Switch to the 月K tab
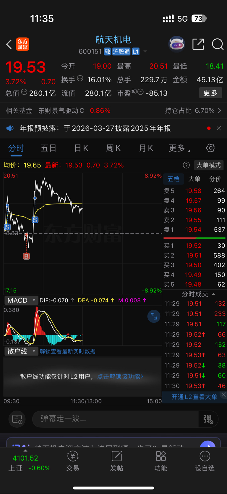The image size is (227, 494). pos(146,148)
